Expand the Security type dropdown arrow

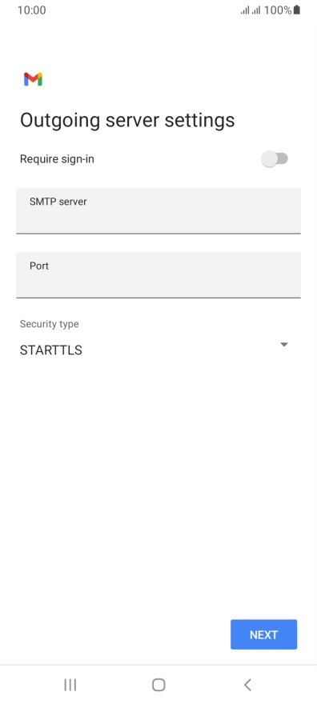283,345
